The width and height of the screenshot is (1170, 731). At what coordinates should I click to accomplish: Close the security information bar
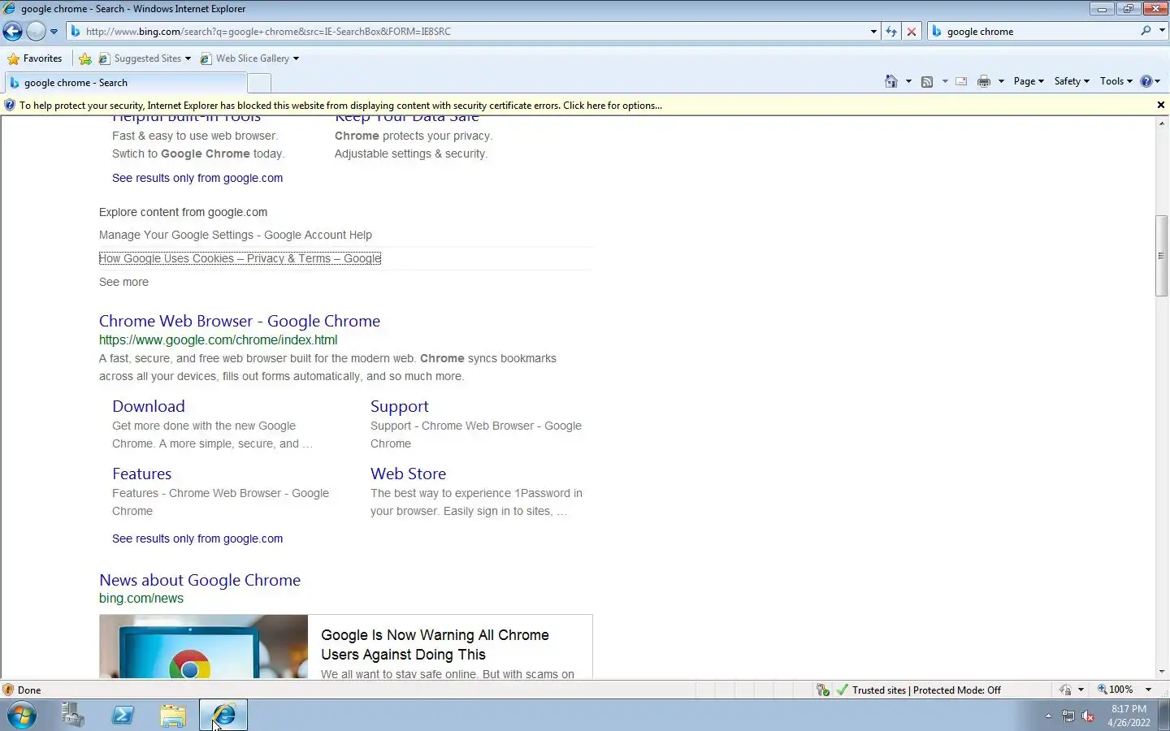pos(1160,106)
